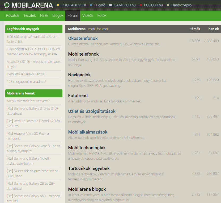
Task: Click Tartozékok post count 290 807
Action: 213,174
